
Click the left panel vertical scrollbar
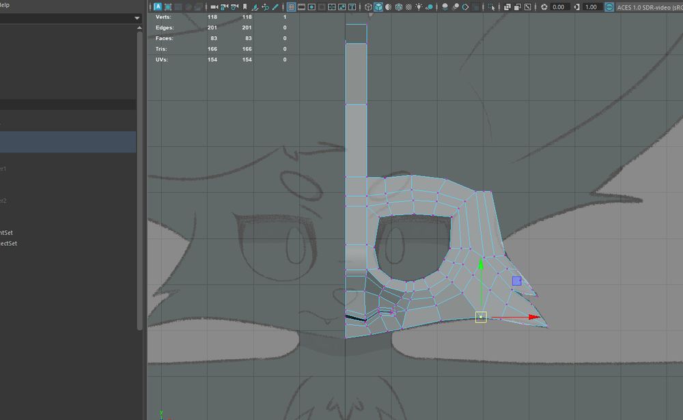point(139,181)
